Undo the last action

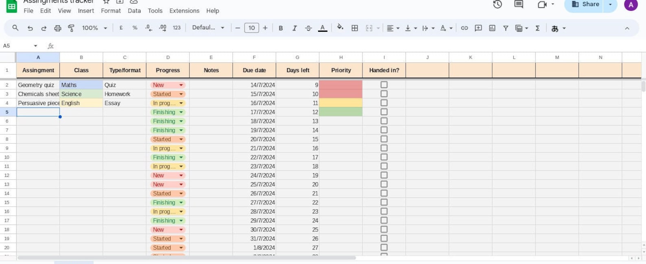[30, 28]
